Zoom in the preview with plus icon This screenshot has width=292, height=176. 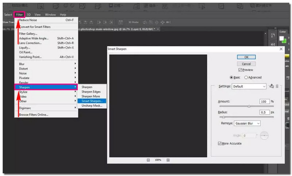click(168, 160)
